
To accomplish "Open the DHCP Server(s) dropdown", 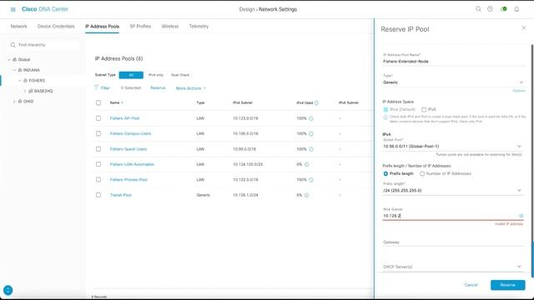I will 452,267.
